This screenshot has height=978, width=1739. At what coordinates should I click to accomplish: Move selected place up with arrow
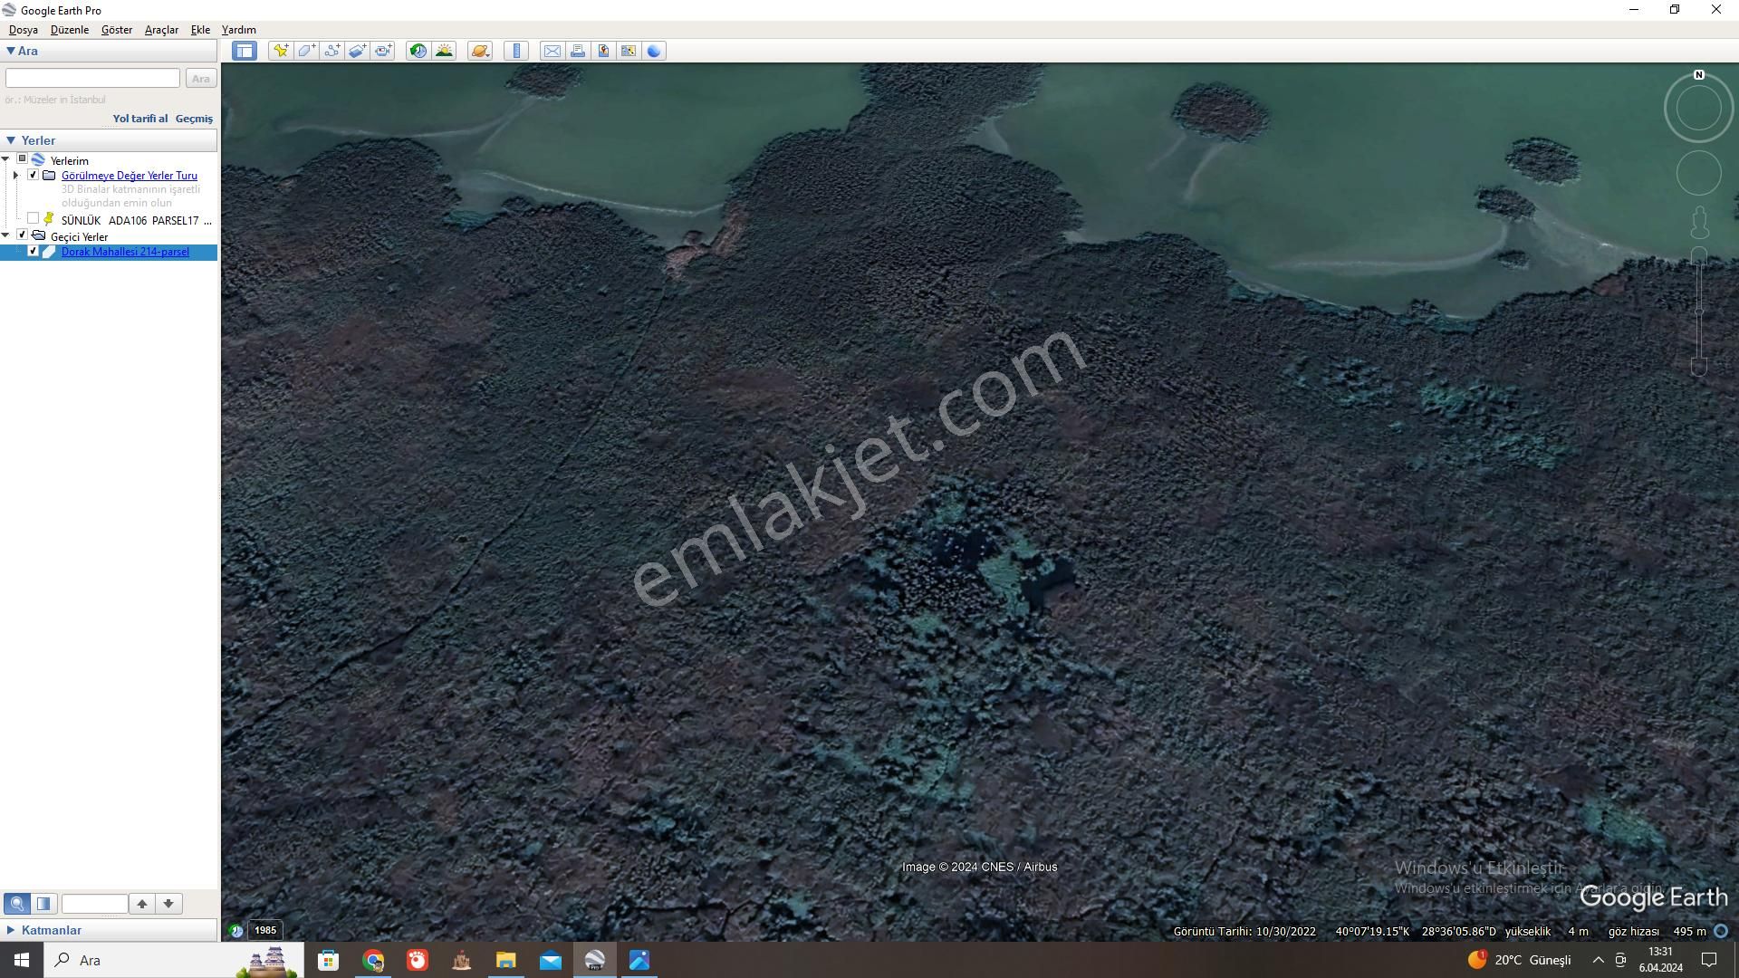pyautogui.click(x=142, y=904)
